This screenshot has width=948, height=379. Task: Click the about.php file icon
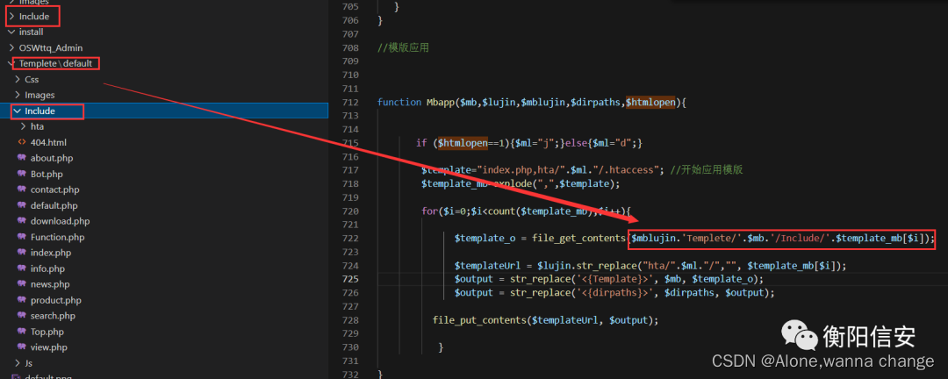pos(22,158)
